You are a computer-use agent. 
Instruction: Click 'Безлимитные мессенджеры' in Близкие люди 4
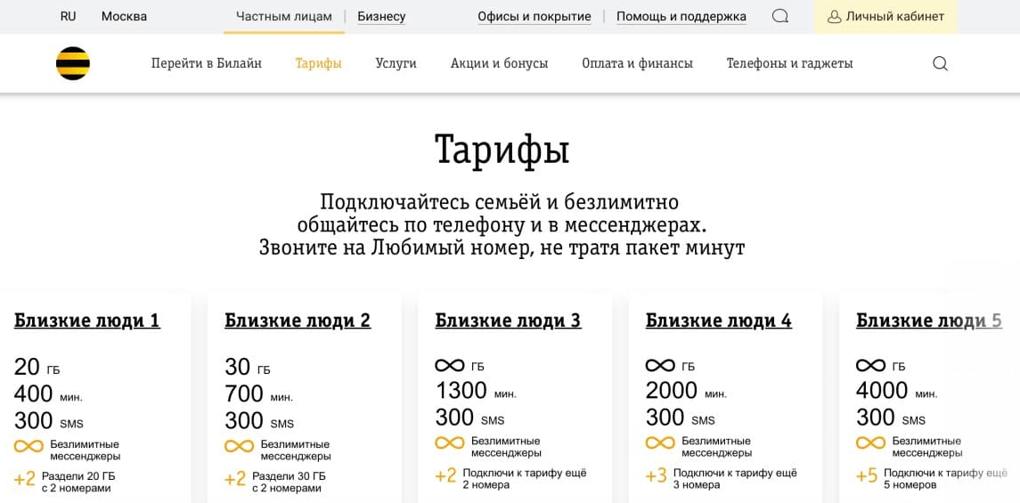click(716, 446)
